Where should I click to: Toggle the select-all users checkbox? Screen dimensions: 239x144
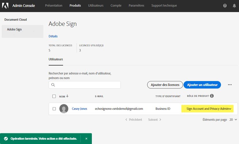[54, 96]
